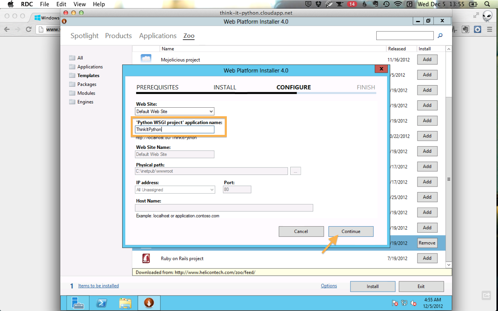Open the File menu

[44, 4]
